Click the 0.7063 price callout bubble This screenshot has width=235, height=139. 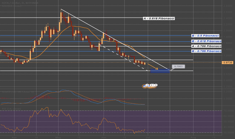coord(178,66)
